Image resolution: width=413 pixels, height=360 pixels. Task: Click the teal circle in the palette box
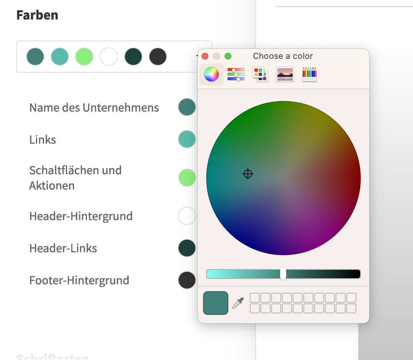coord(60,57)
